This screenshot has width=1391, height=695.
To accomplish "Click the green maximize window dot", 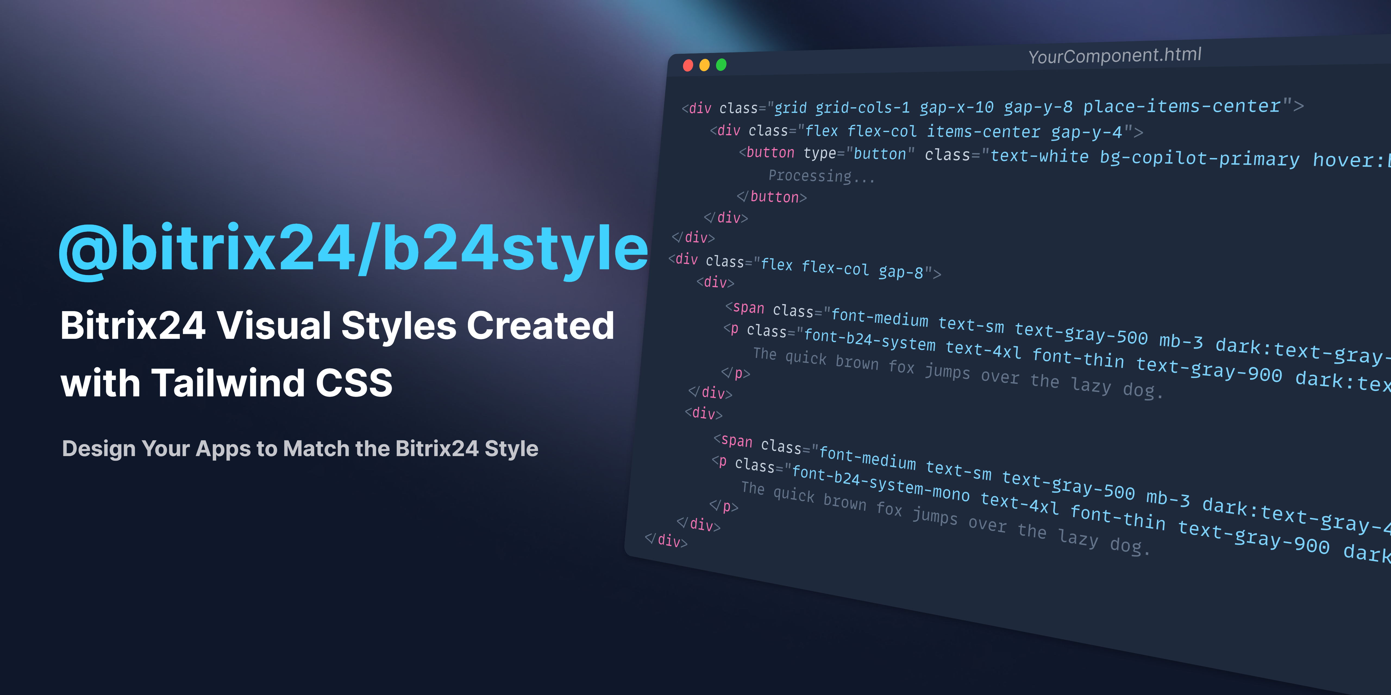I will [721, 65].
